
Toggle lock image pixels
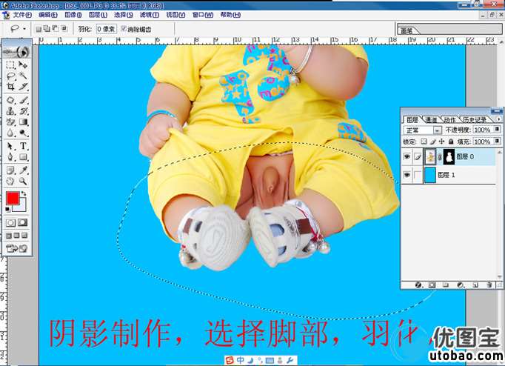[x=433, y=142]
